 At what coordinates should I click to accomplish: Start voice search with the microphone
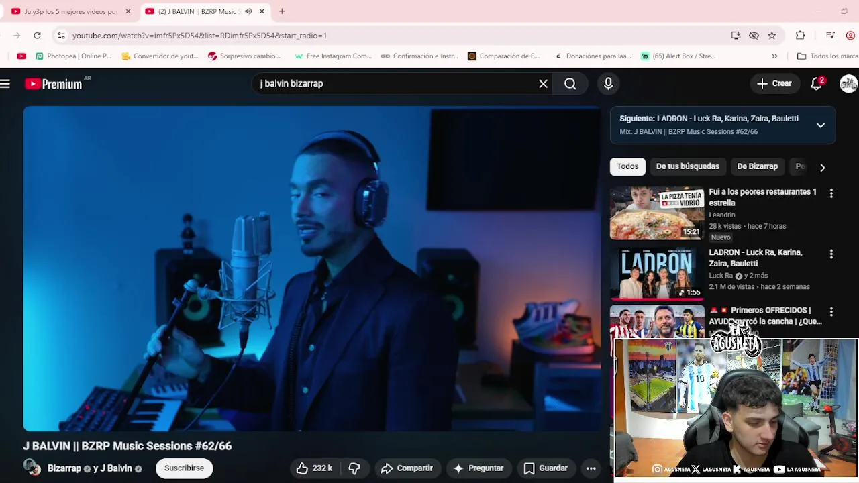point(608,84)
